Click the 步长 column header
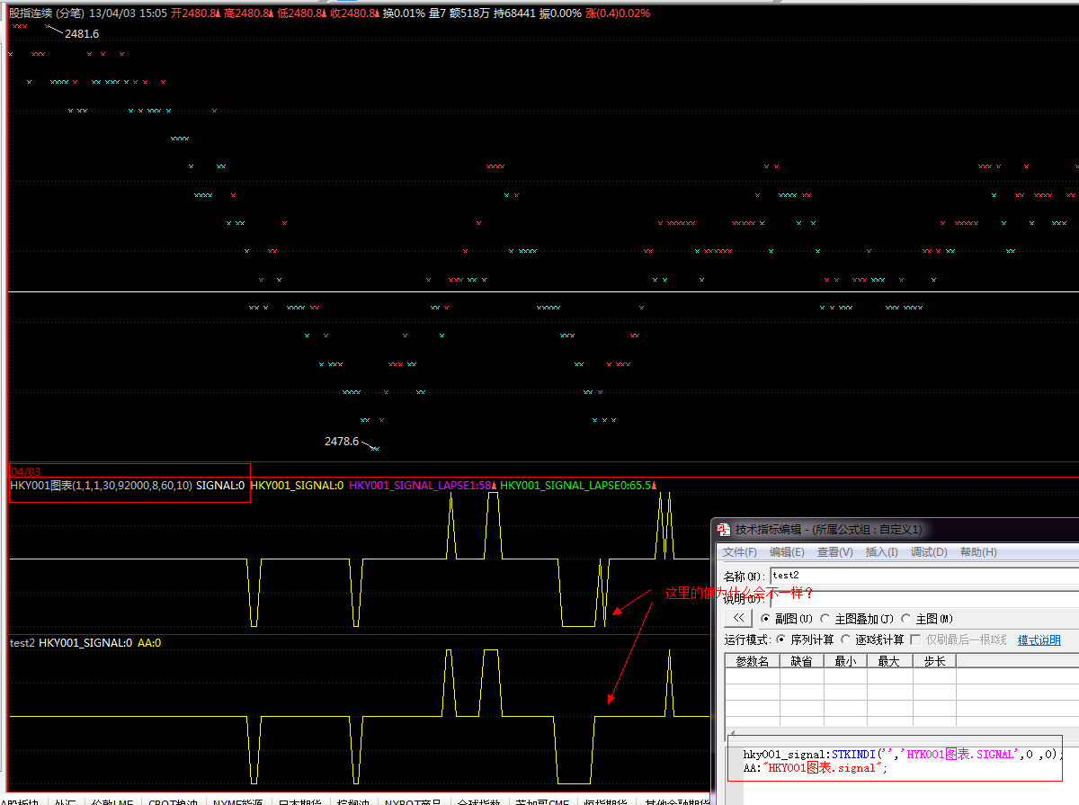The image size is (1079, 805). [x=933, y=661]
